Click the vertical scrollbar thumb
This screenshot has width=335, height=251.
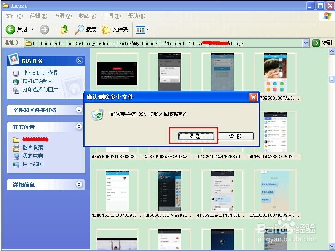click(332, 80)
